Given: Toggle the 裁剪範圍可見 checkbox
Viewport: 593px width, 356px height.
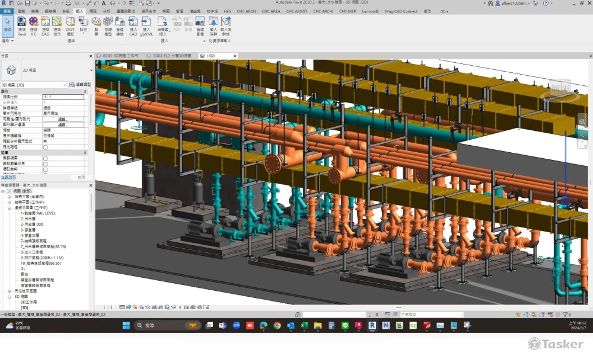Looking at the screenshot, I should (x=45, y=164).
